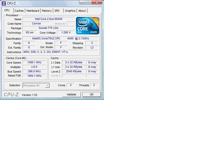This screenshot has height=150, width=215.
Task: Click the L1 Data 8-way associativity value
Action: click(x=92, y=63)
